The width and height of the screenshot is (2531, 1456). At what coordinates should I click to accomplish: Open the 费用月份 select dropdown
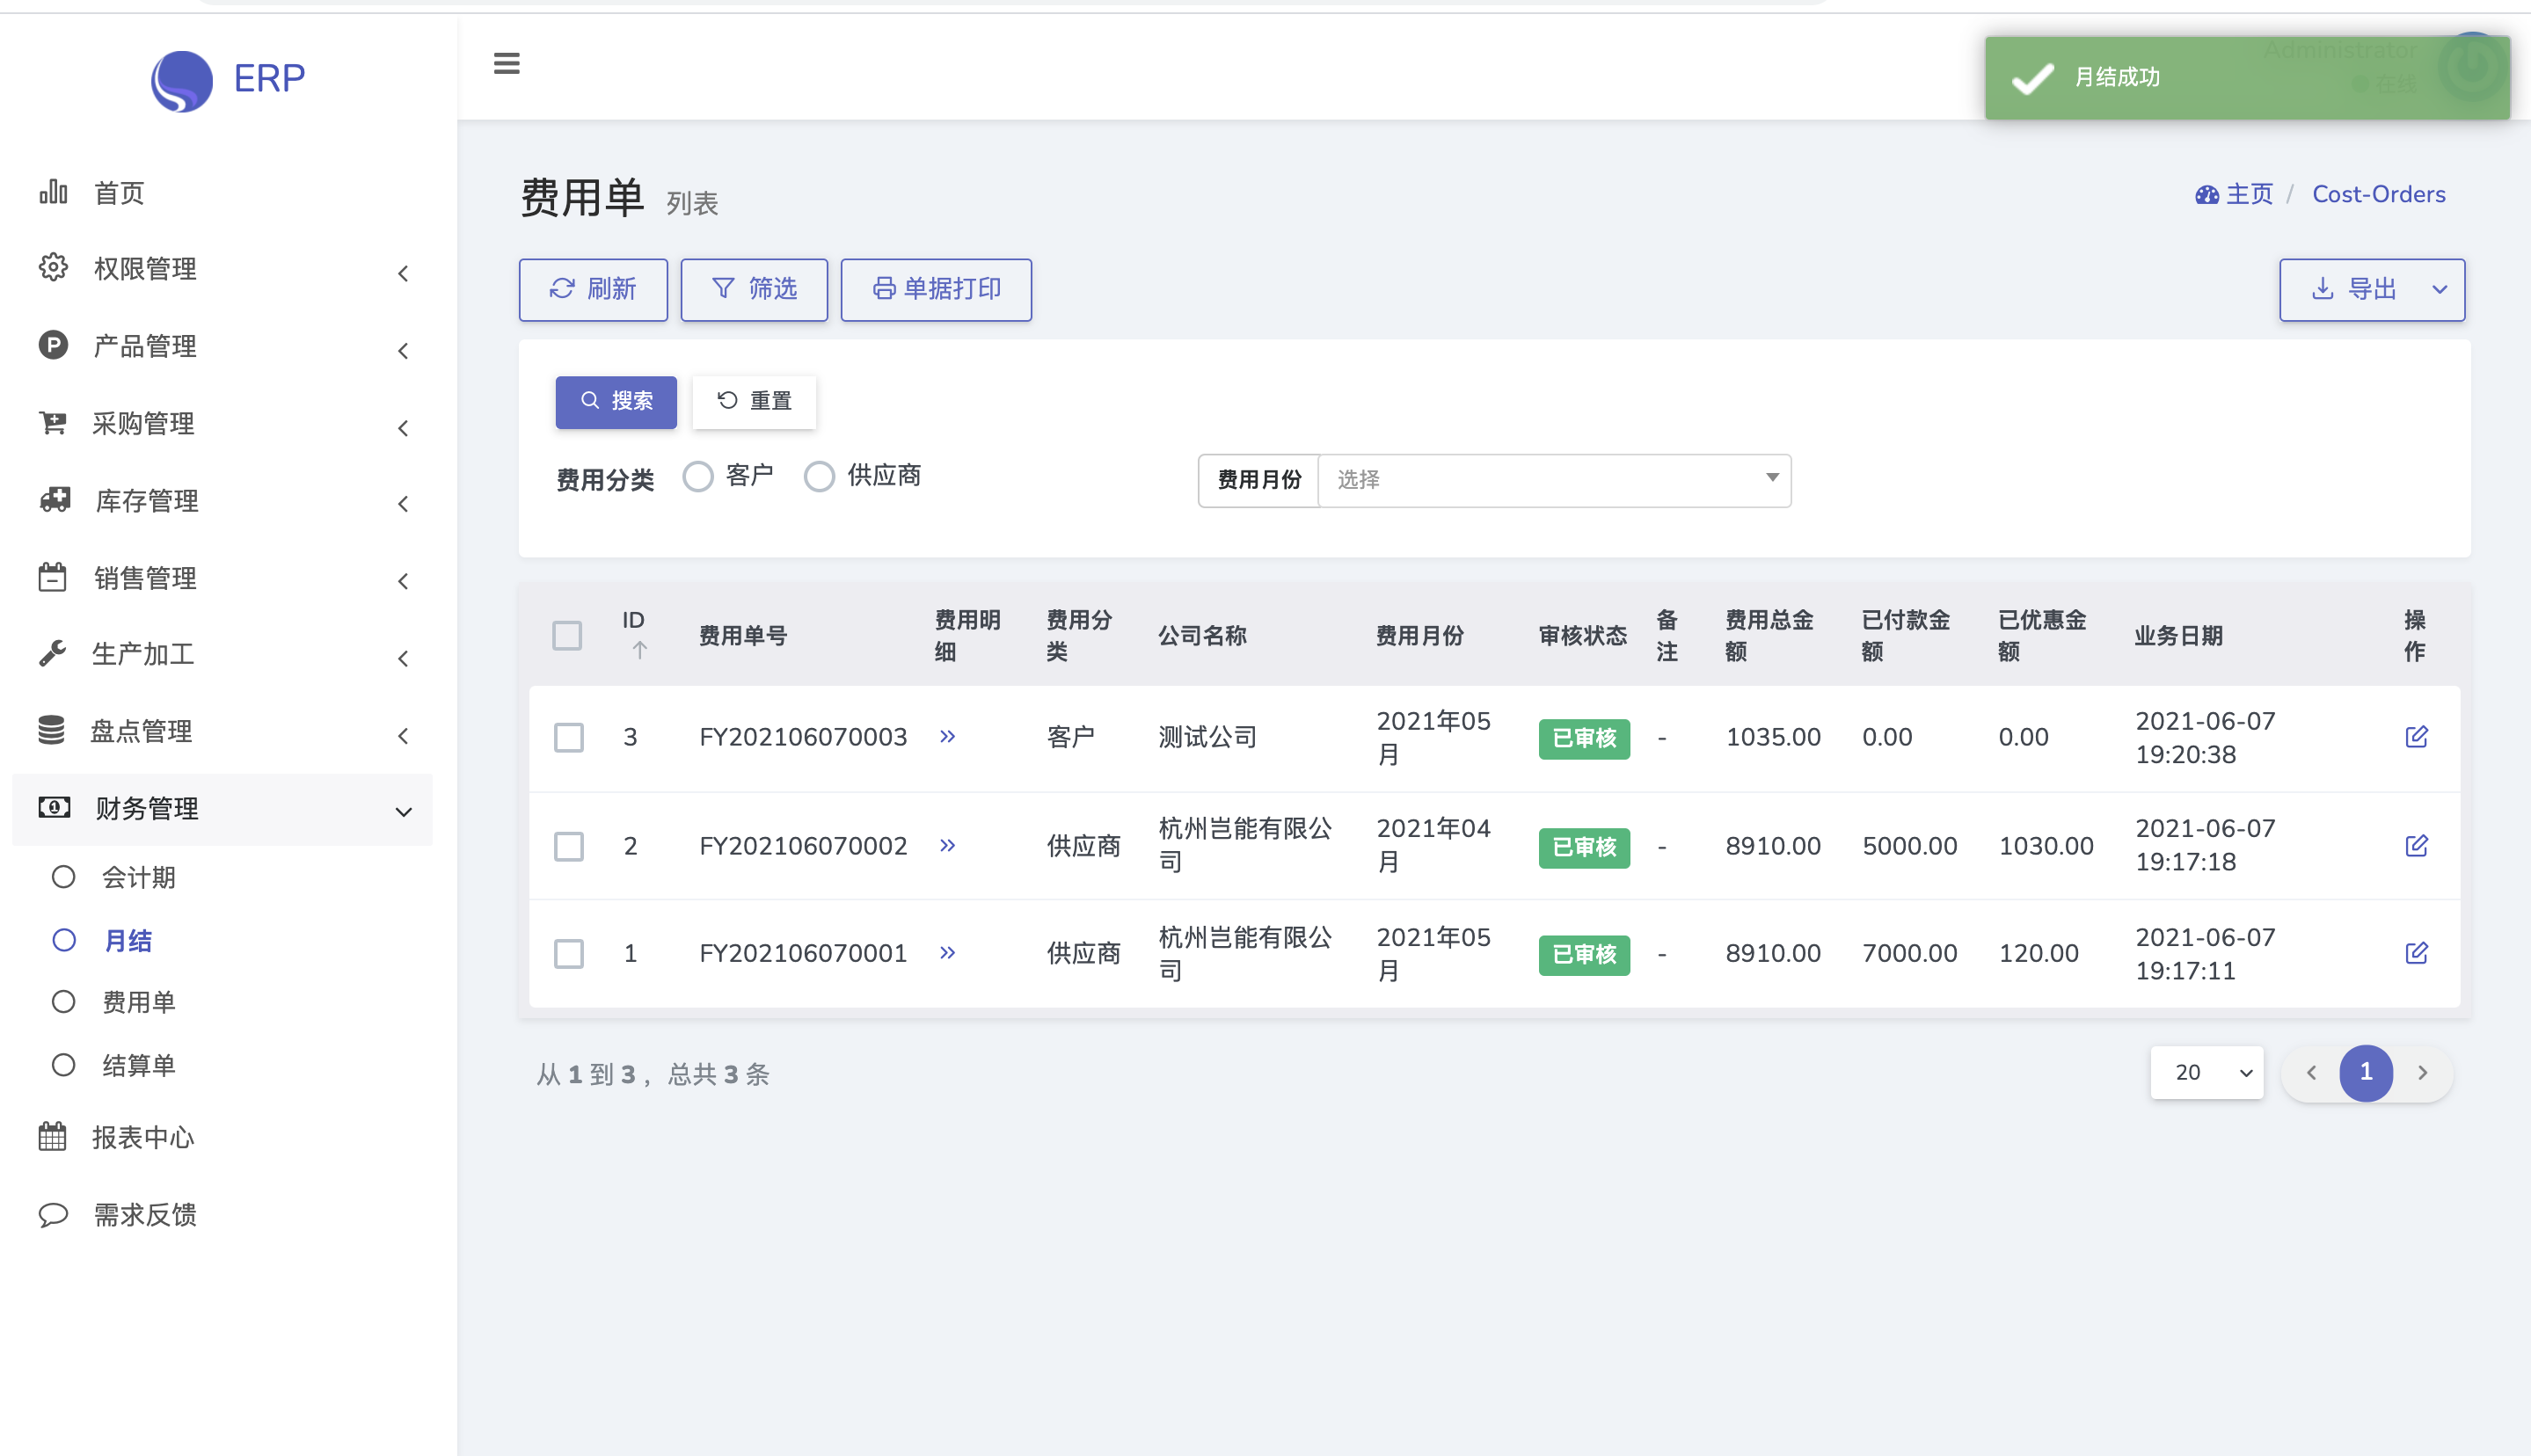coord(1553,481)
